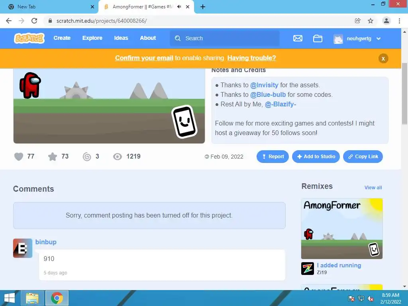This screenshot has height=306, width=408.
Task: Click the project stage preview
Action: (109, 106)
